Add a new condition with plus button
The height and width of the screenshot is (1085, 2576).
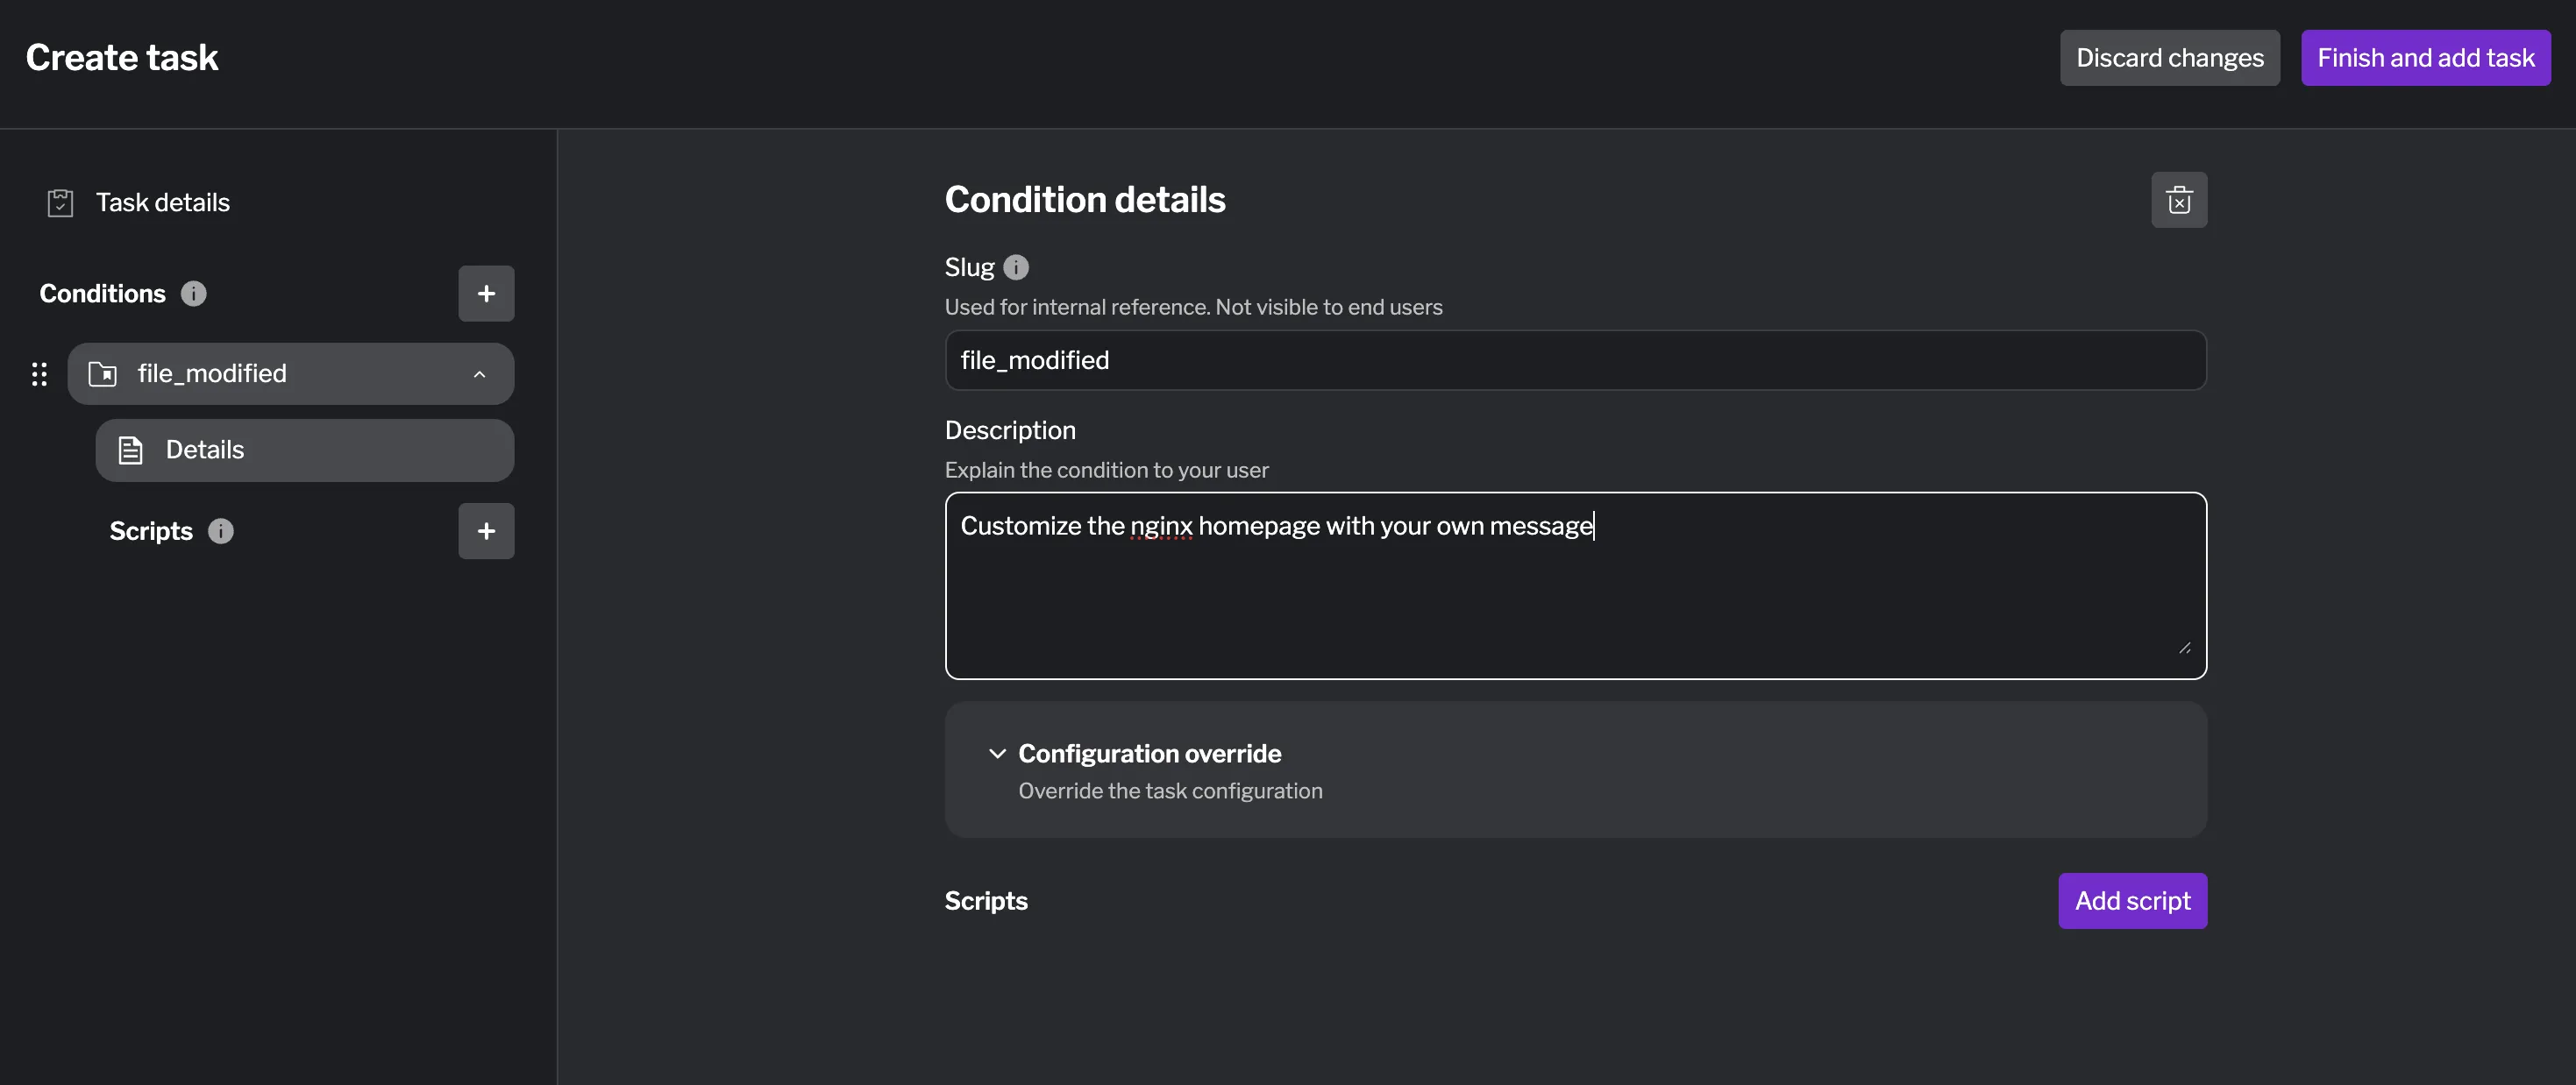coord(486,293)
